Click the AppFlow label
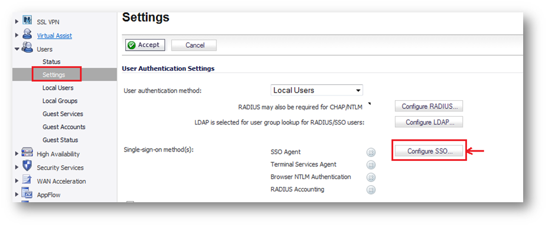The image size is (548, 227). pos(48,195)
